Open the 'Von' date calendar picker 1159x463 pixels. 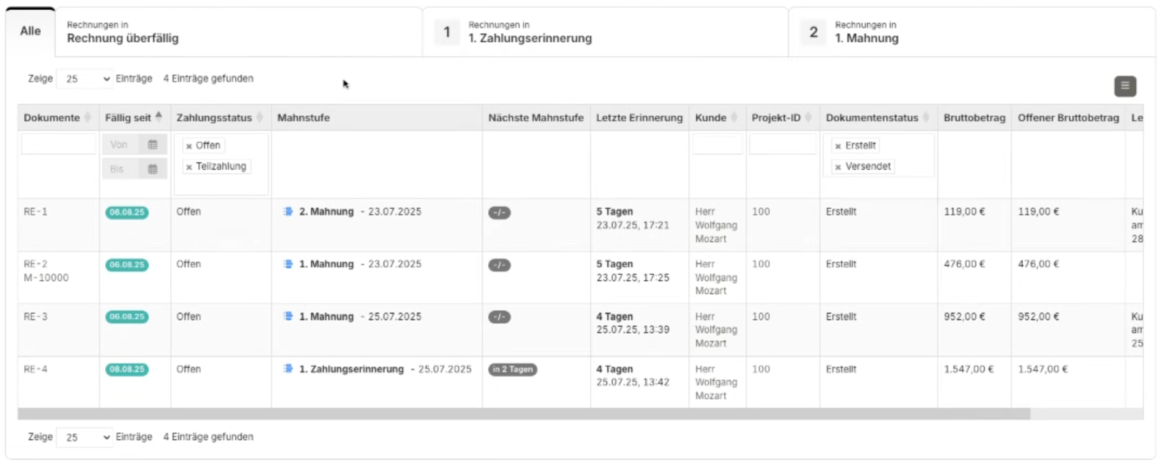153,145
